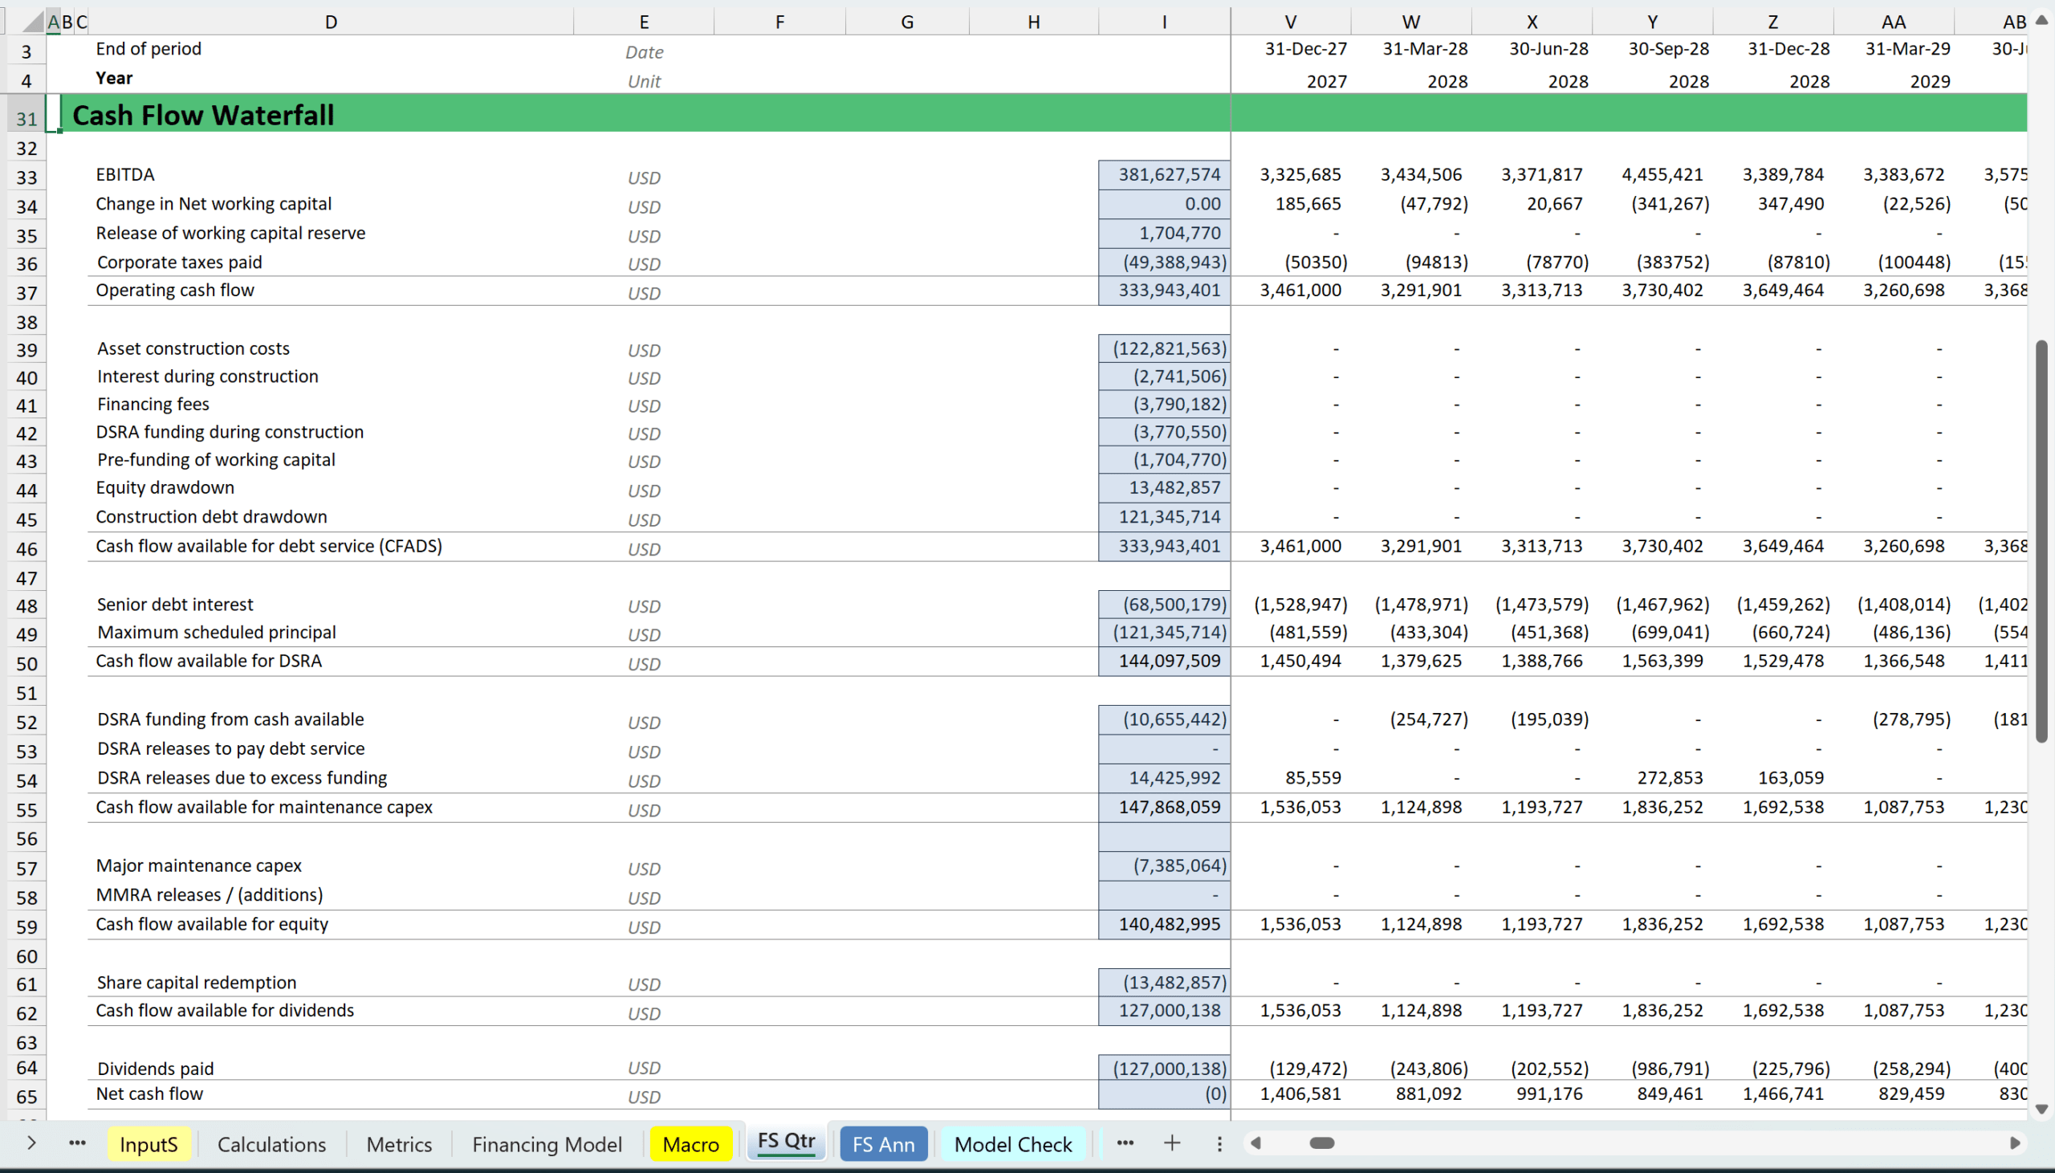Click the sheet tab scroll right chevron
Viewport: 2055px width, 1173px height.
click(31, 1143)
